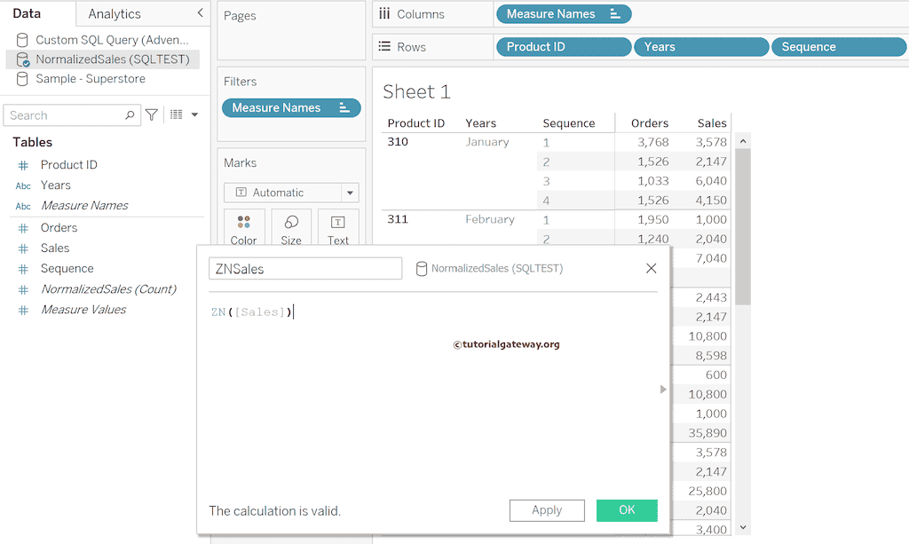Click the database icon beside Sample - Superstore
Screen dimensions: 909x544
[22, 79]
